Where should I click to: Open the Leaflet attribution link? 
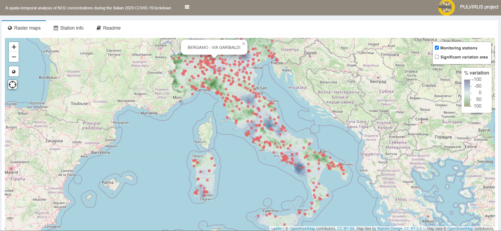click(277, 229)
